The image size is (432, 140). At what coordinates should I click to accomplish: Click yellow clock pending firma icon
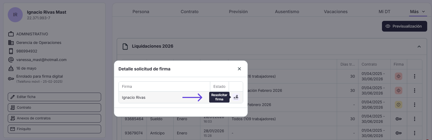pyautogui.click(x=399, y=105)
